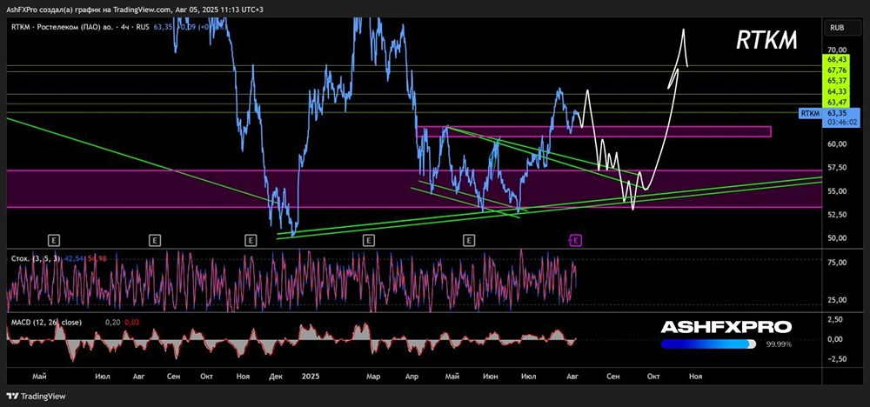
Task: Click the purple earnings E marker
Action: coord(576,240)
